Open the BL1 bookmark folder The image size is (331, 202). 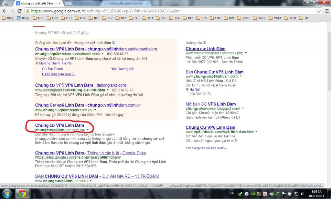[x=94, y=18]
